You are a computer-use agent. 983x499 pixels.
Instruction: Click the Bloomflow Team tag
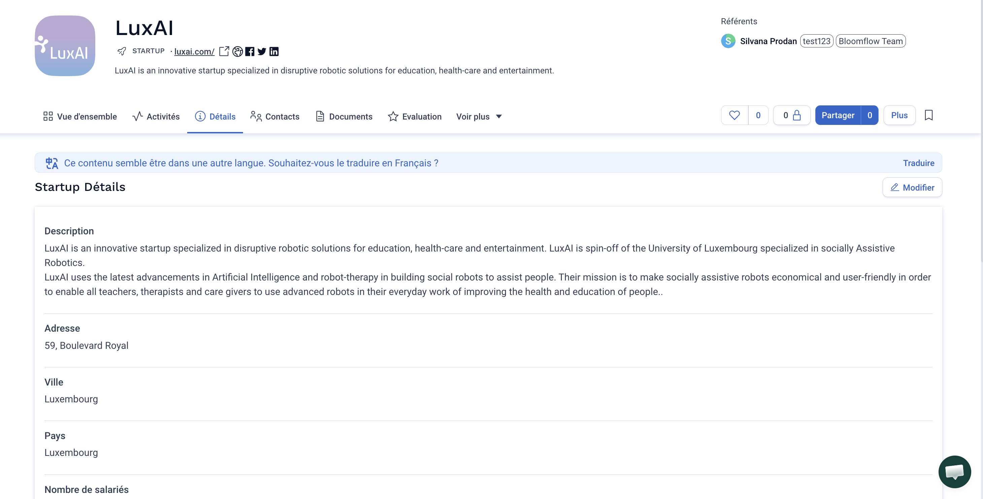click(871, 41)
